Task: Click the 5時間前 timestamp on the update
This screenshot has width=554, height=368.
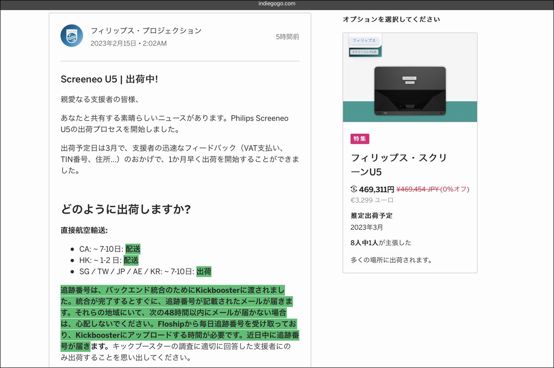Action: pos(287,37)
